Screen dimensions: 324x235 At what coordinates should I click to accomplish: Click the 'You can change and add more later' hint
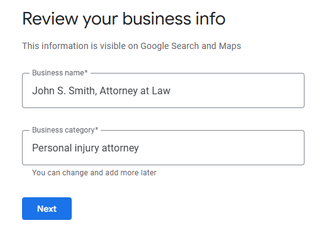94,173
